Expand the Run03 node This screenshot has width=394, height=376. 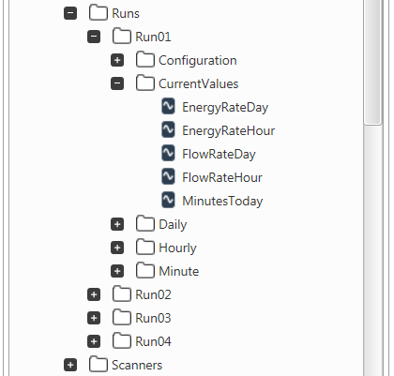[x=94, y=318]
